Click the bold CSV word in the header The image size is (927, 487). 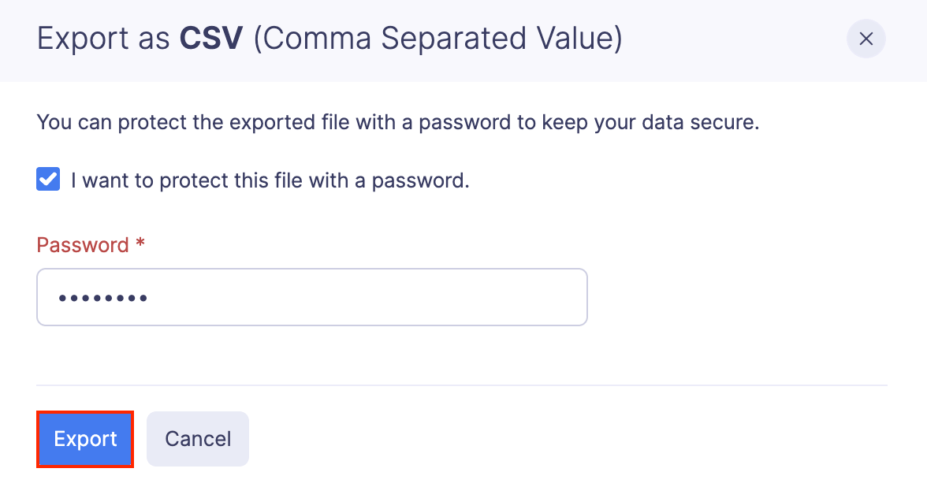(212, 39)
